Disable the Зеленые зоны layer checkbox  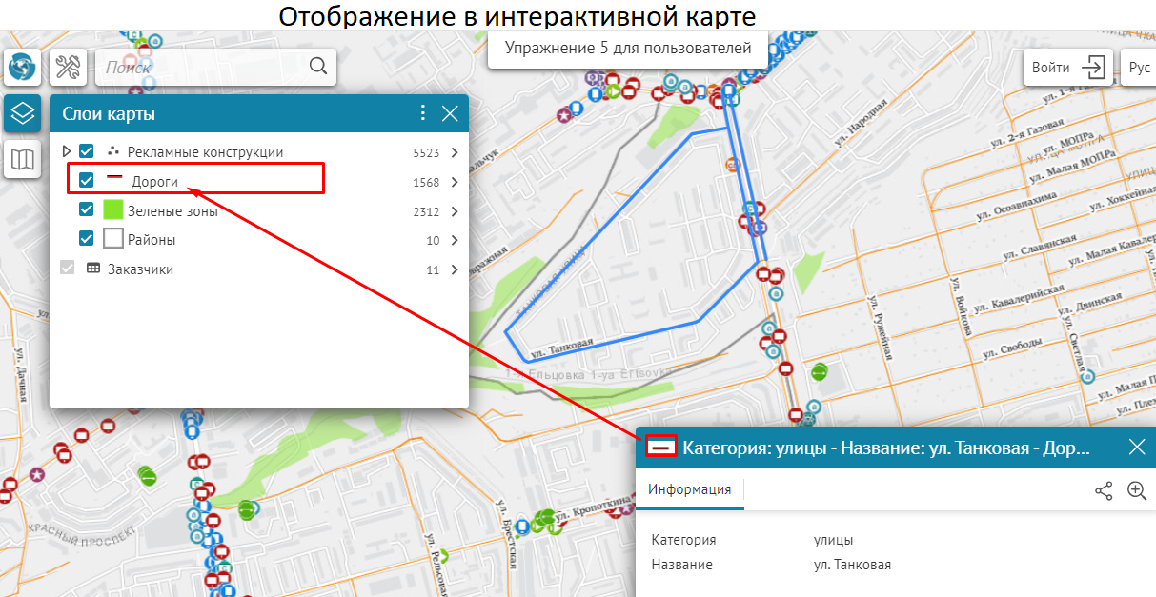click(87, 210)
